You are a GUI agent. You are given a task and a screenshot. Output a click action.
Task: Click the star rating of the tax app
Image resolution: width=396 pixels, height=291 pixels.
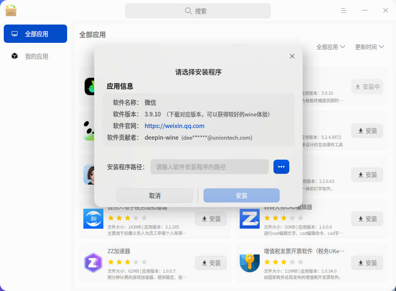point(128,218)
